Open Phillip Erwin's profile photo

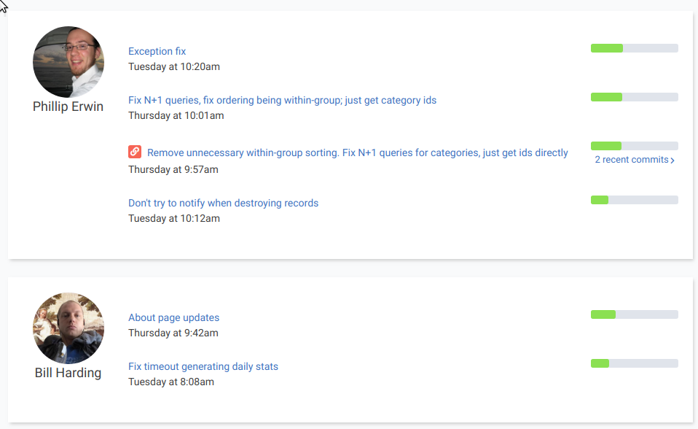[x=68, y=62]
